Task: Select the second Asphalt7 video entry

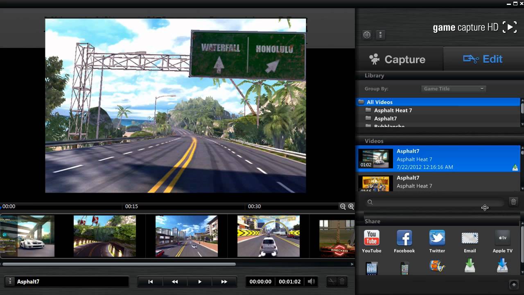Action: coord(438,182)
